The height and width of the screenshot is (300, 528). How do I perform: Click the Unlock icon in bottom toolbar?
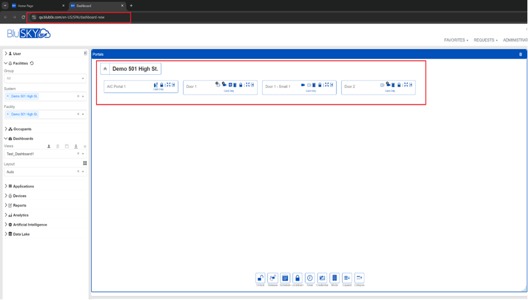click(260, 277)
